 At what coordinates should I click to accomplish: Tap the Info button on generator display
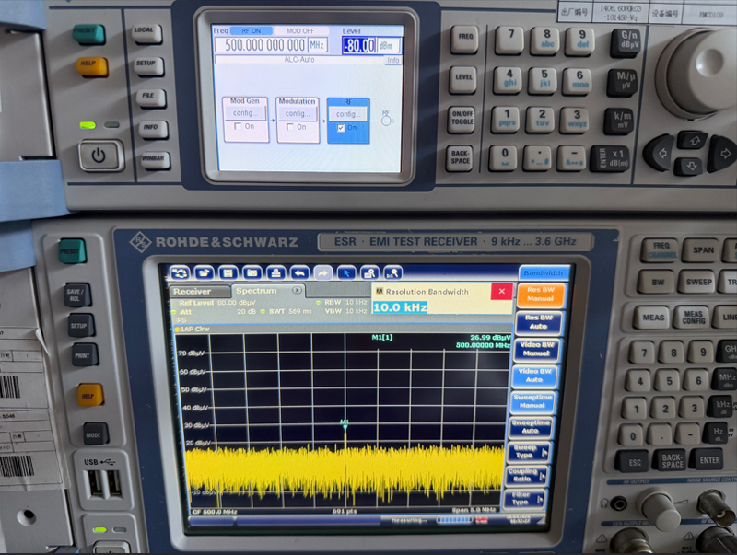click(x=393, y=60)
